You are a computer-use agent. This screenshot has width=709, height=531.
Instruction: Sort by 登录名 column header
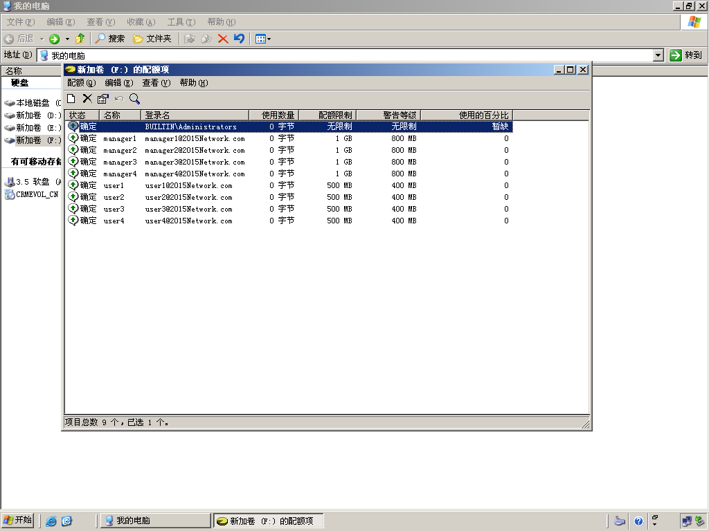[195, 115]
